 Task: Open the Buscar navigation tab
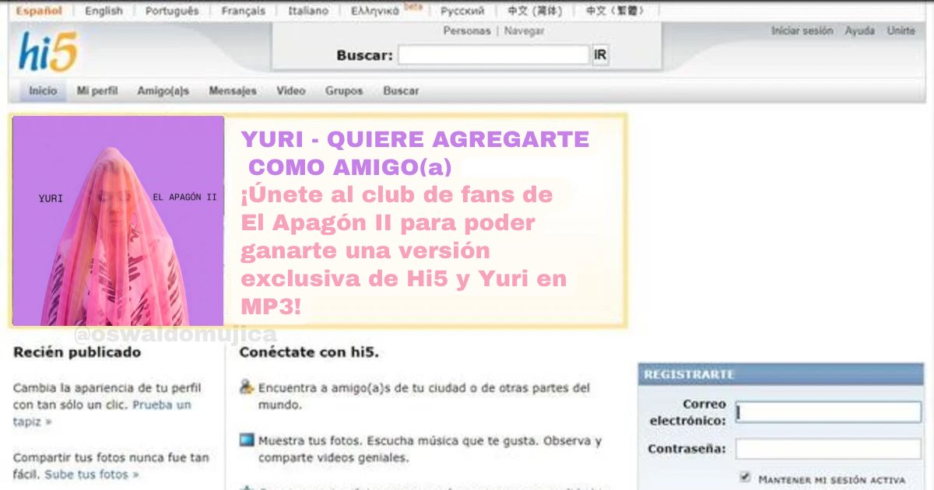pyautogui.click(x=401, y=91)
